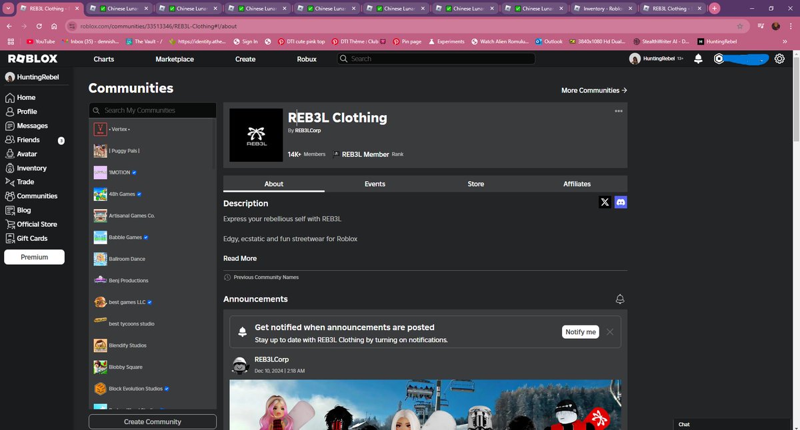Open Avatar in the sidebar
Screen dimensions: 800x430
(x=21, y=154)
